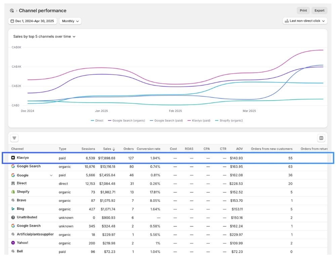Click the Google logo in unknown Google Search row
The width and height of the screenshot is (336, 258).
pos(13,226)
